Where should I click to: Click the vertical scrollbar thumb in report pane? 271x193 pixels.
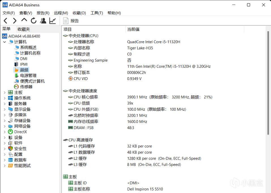(268, 83)
